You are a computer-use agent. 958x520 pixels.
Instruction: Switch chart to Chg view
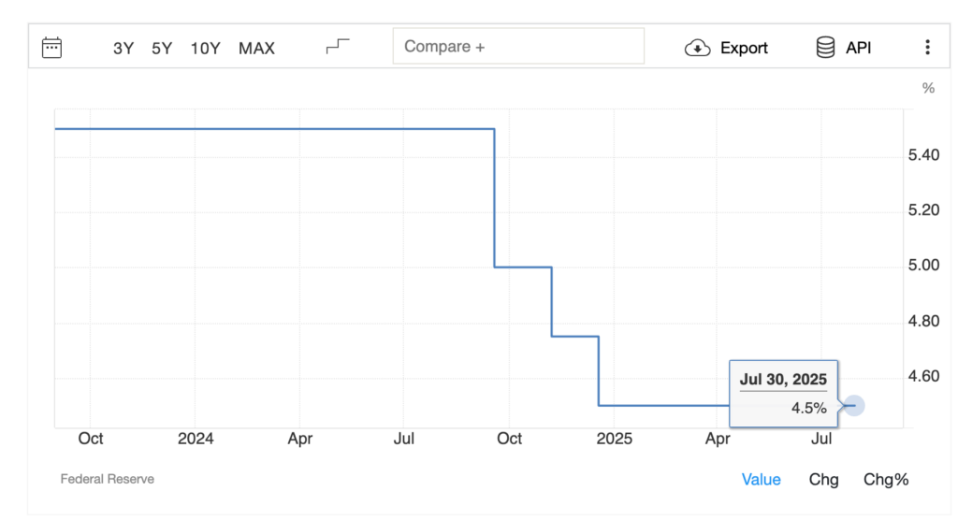823,480
